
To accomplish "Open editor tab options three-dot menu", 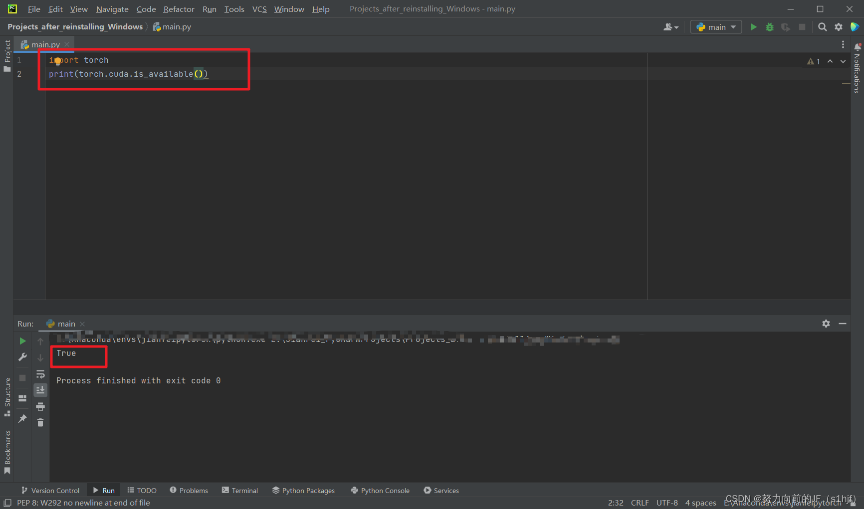I will (843, 44).
